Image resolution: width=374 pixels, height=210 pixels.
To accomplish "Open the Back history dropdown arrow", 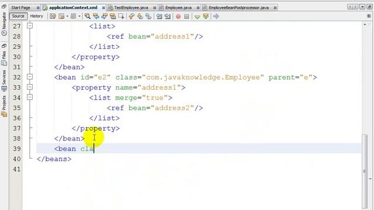I will (67, 16).
